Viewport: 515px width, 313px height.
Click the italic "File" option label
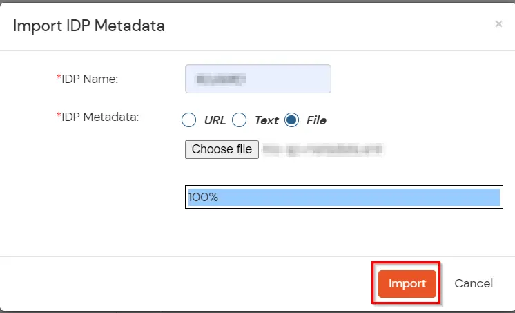[316, 120]
